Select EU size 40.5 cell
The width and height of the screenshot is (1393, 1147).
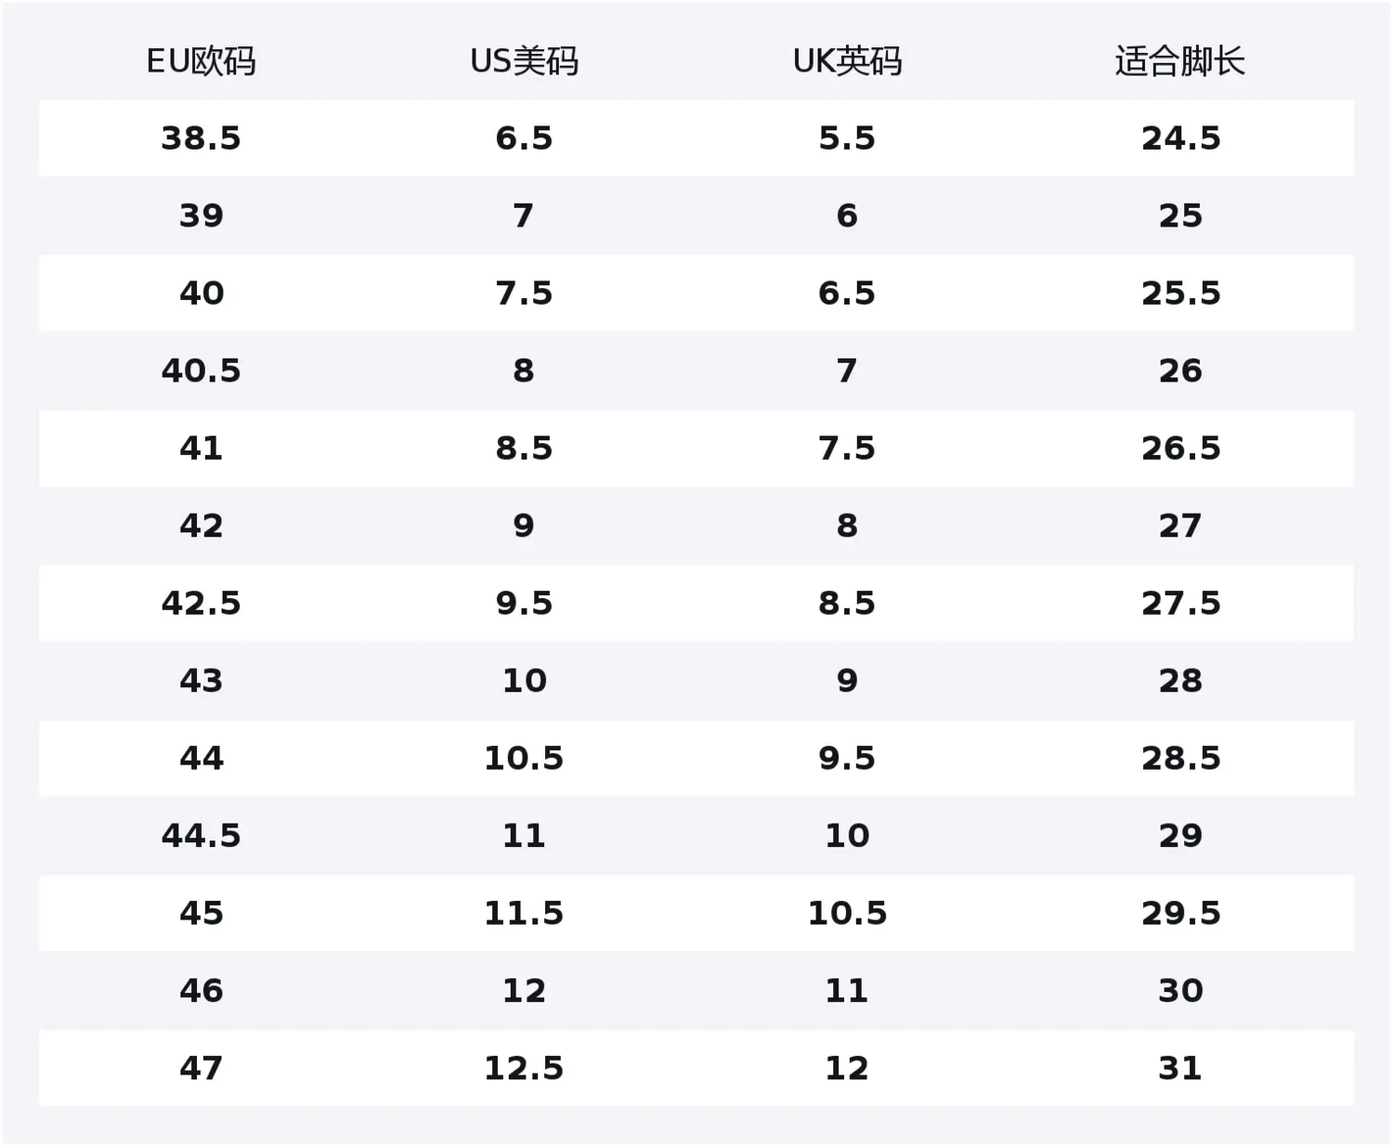[201, 371]
